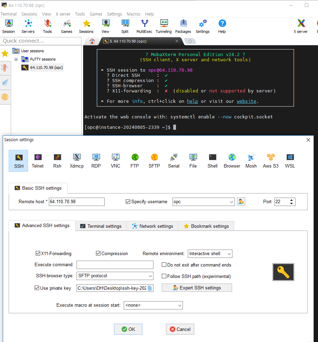This screenshot has width=318, height=342.
Task: Open Expert SSH settings
Action: pyautogui.click(x=197, y=288)
